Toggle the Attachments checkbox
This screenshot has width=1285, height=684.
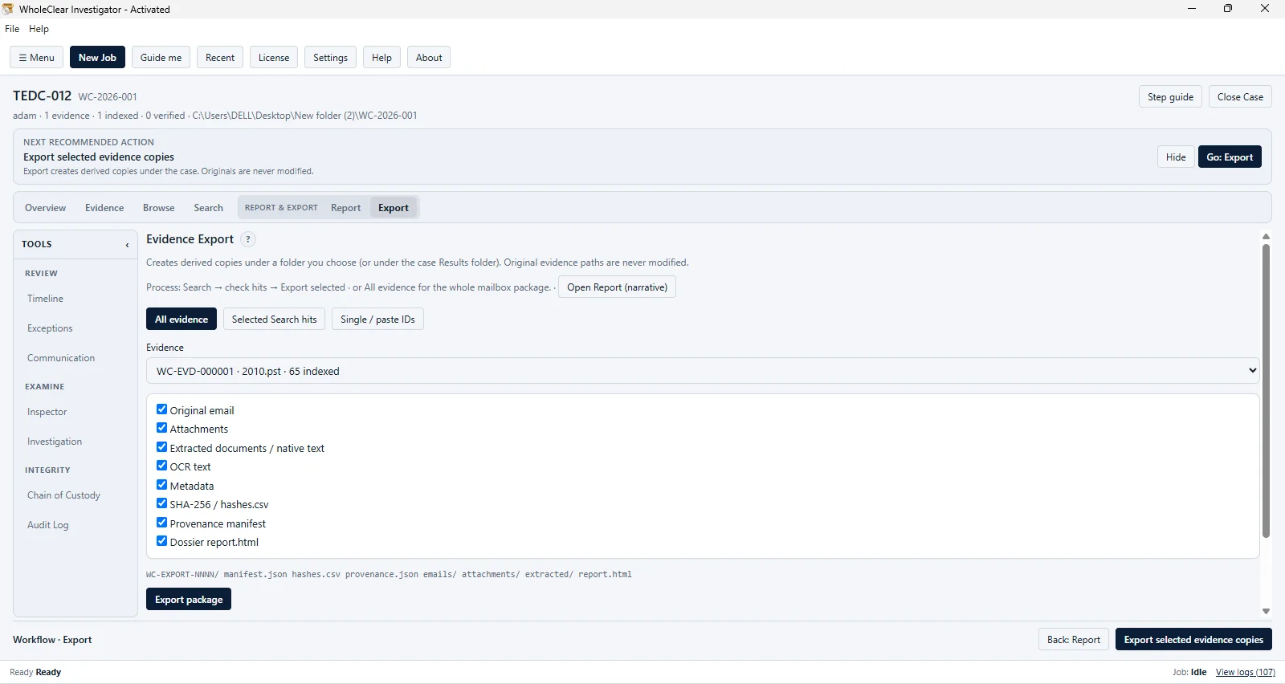[x=161, y=428]
